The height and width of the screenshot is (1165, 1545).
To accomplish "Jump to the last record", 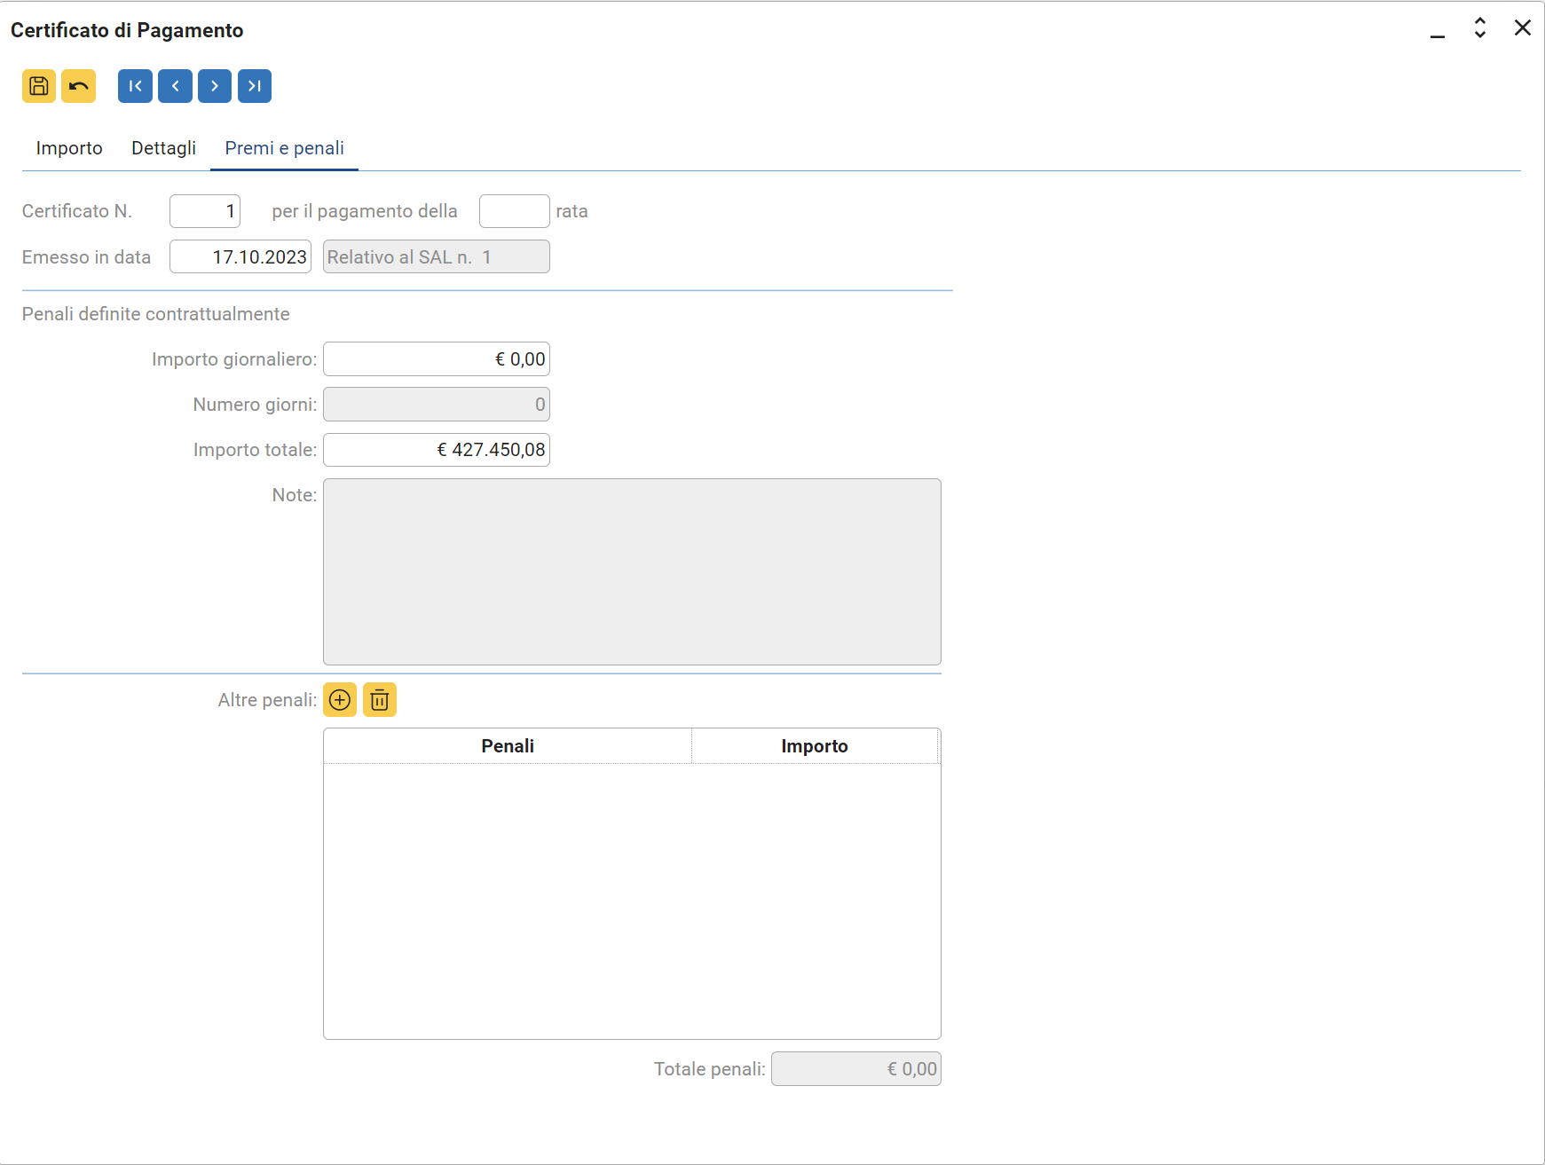I will pyautogui.click(x=255, y=86).
